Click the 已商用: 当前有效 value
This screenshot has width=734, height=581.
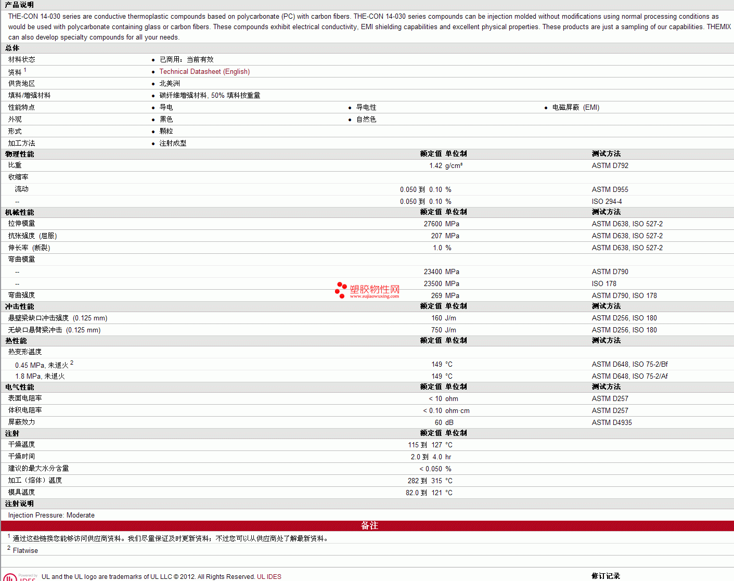[x=187, y=60]
